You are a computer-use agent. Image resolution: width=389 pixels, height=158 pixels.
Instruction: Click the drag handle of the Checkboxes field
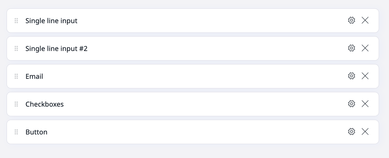[x=16, y=104]
